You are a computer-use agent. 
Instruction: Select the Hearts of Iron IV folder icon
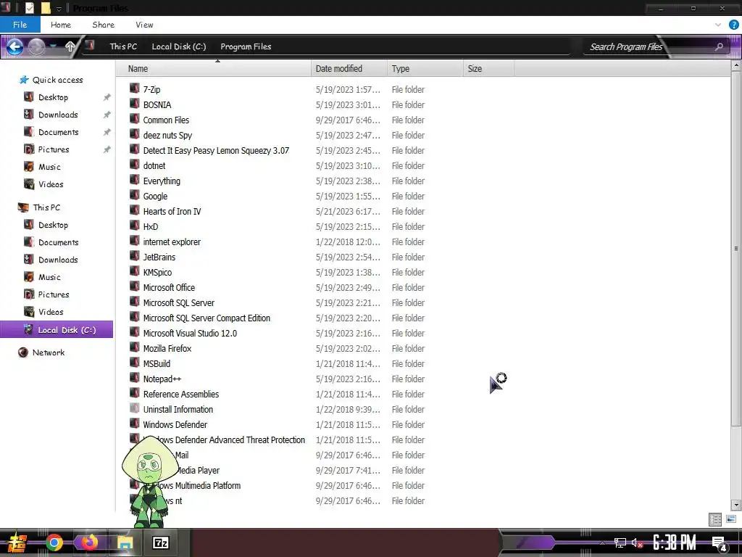tap(134, 210)
